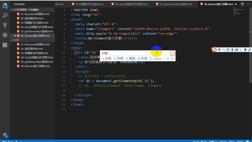Open the soft keyboard on Sogou toolbar
This screenshot has width=252, height=142.
[x=237, y=50]
